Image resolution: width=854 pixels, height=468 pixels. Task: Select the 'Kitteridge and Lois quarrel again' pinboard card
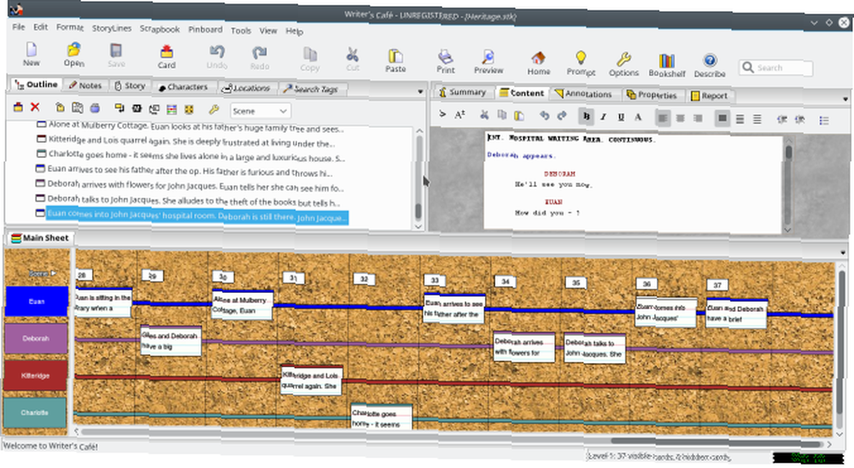[x=312, y=380]
